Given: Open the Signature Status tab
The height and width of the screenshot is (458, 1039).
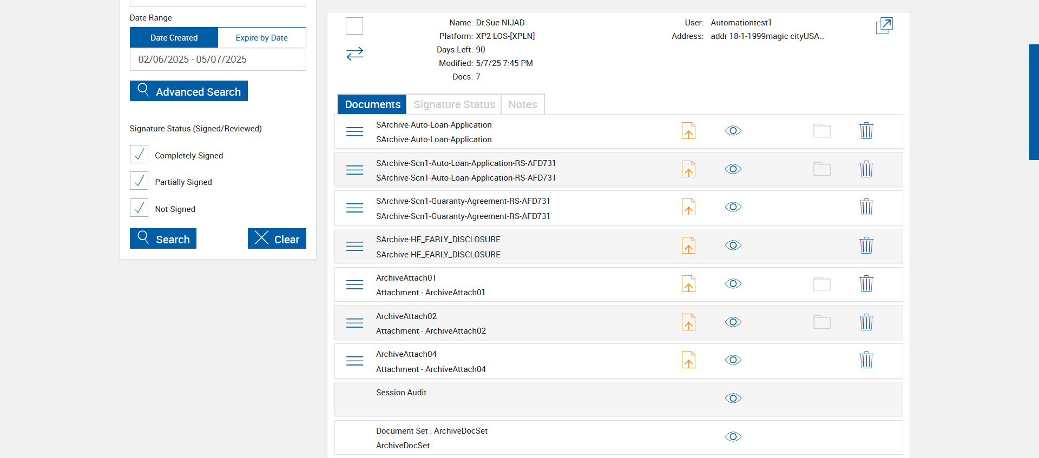Looking at the screenshot, I should (x=454, y=104).
